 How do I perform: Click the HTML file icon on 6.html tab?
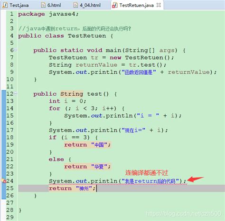tap(43, 5)
